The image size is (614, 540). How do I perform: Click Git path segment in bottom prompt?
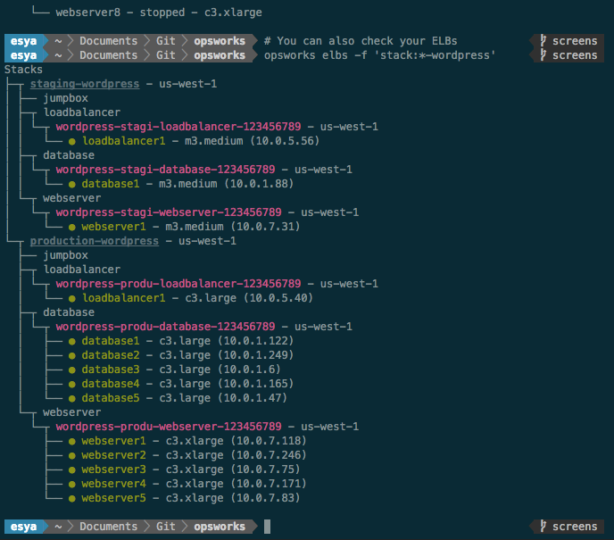pyautogui.click(x=166, y=527)
